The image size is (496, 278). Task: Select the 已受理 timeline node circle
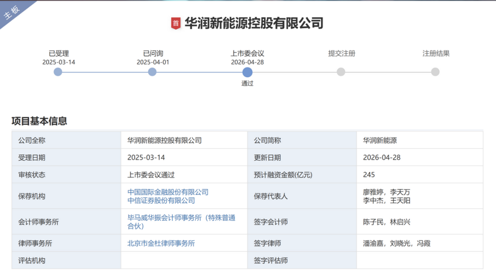[x=58, y=72]
